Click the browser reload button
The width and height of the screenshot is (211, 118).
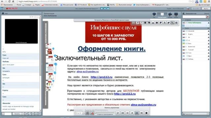[9, 1]
